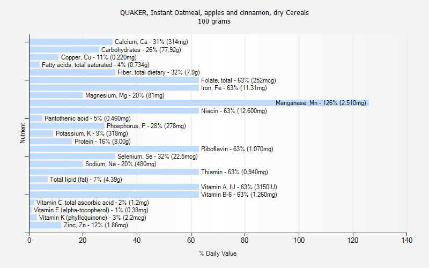Click the 'Nutrient' y-axis title
Screen dimensions: 429x268
tap(23, 133)
